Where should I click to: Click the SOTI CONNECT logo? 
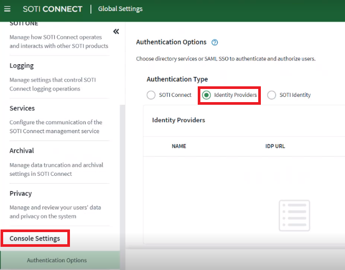(53, 9)
